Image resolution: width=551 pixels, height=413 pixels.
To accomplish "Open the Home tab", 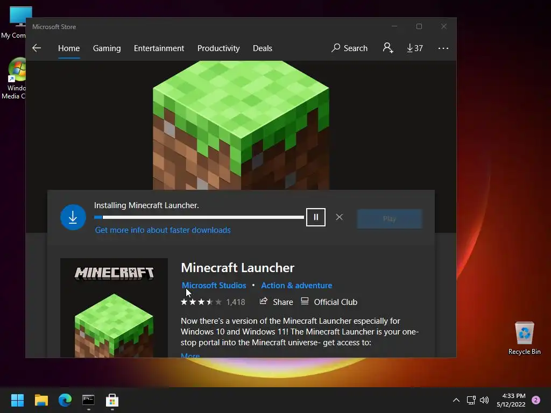I will pyautogui.click(x=69, y=48).
